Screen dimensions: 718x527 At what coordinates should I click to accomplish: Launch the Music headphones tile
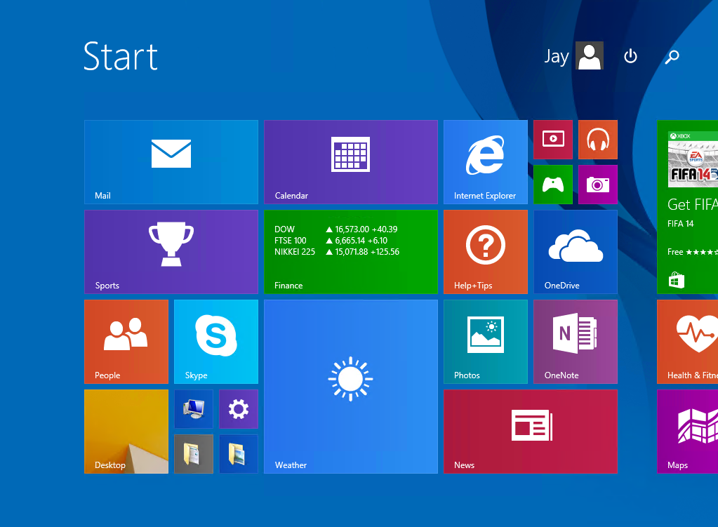597,140
